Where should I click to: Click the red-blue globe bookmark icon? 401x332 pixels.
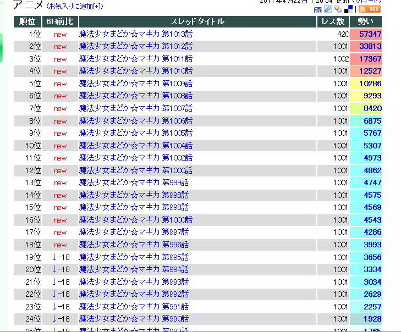[338, 9]
